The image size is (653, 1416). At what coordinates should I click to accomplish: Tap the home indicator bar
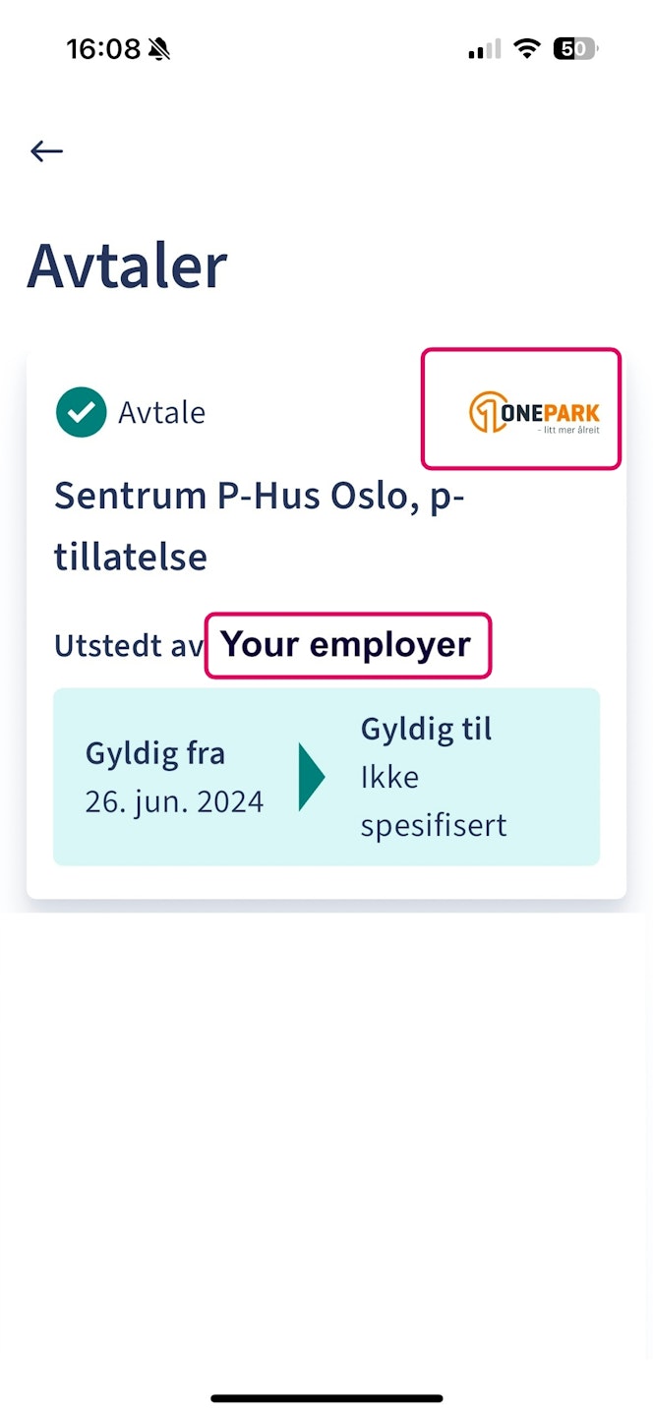tap(326, 1398)
